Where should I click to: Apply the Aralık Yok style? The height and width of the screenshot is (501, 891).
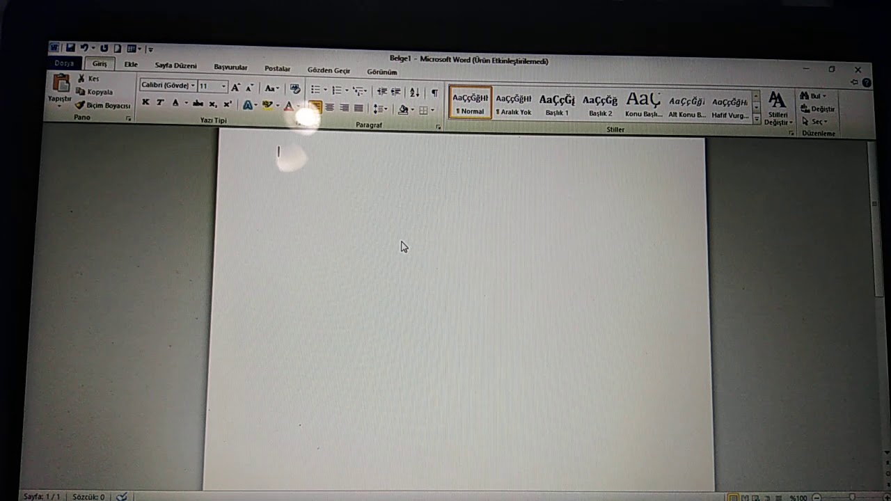[514, 104]
